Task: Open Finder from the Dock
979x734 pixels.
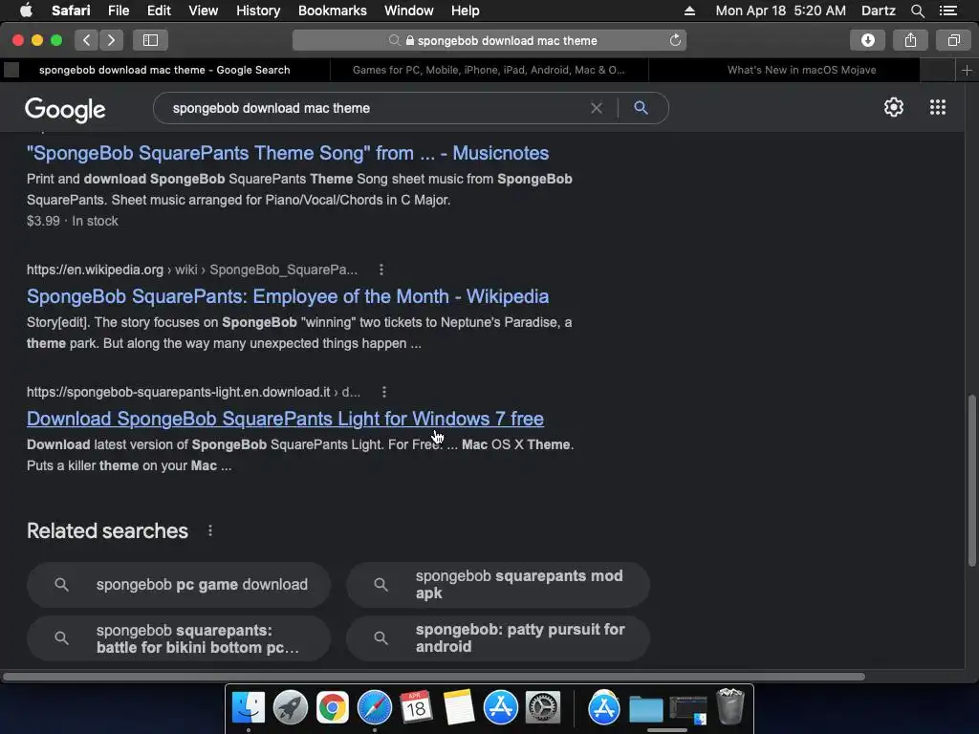Action: 249,708
